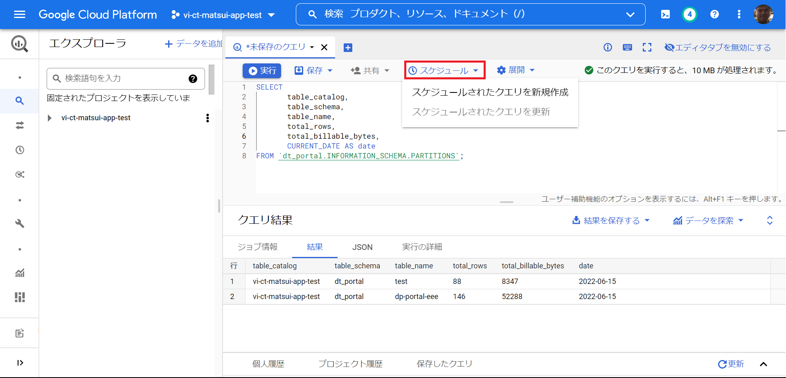Click table_name cell dp-portal-eee
Image resolution: width=786 pixels, height=378 pixels.
click(417, 297)
